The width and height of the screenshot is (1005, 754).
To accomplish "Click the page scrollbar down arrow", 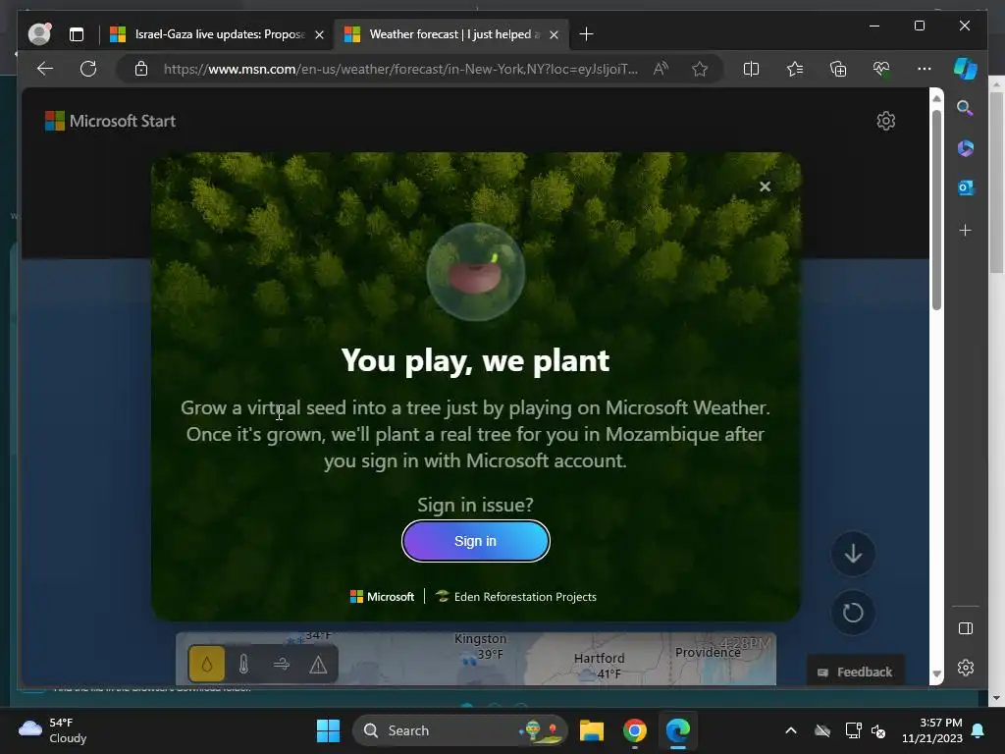I will pos(936,673).
